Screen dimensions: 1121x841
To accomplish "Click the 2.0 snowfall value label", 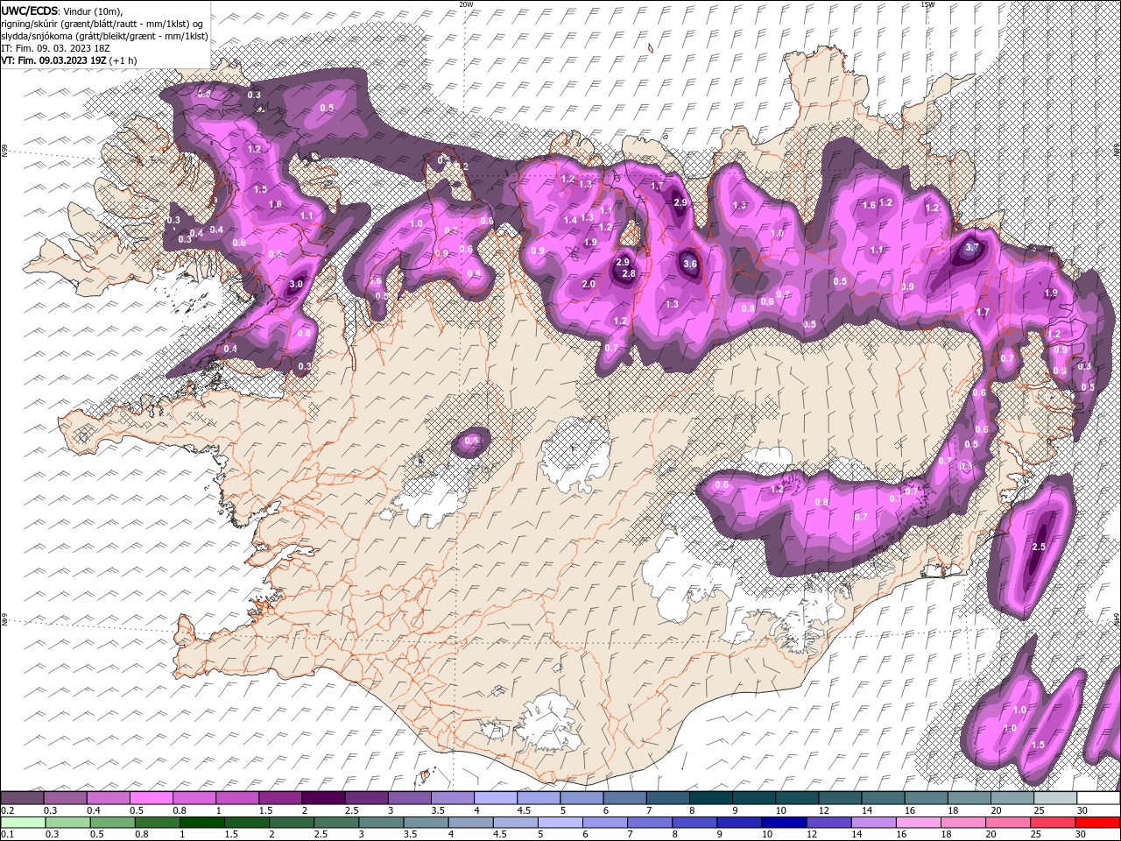I will coord(589,284).
